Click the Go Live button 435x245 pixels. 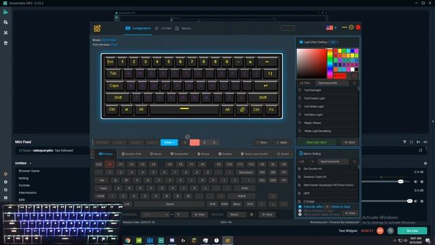click(x=413, y=231)
